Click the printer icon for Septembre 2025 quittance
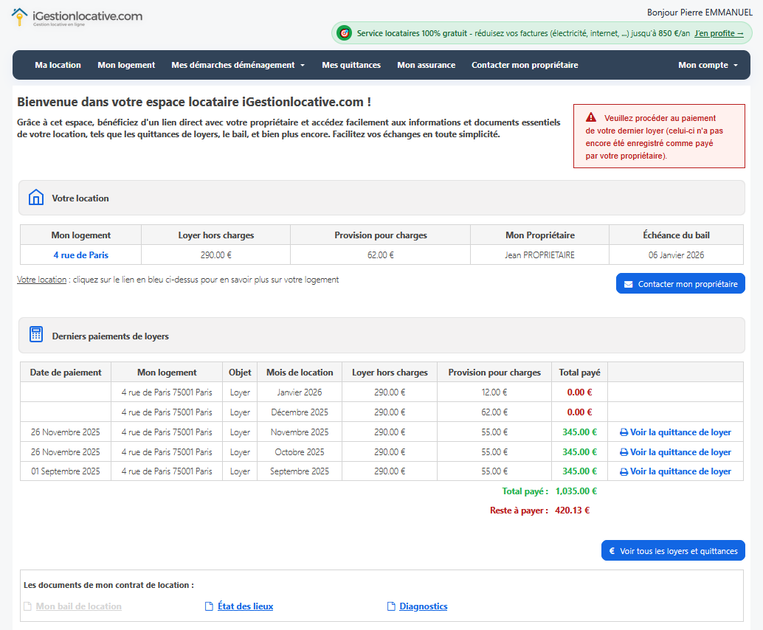Image resolution: width=763 pixels, height=630 pixels. (624, 472)
